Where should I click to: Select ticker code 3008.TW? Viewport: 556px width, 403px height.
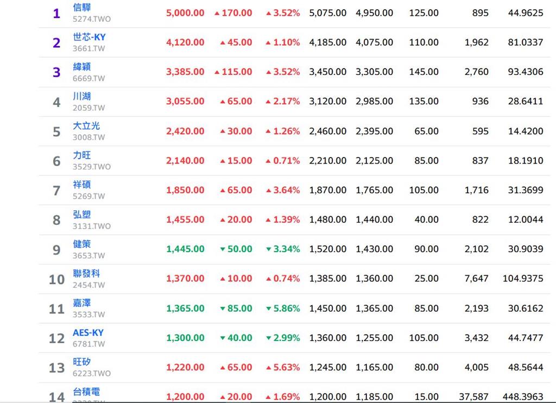click(89, 137)
